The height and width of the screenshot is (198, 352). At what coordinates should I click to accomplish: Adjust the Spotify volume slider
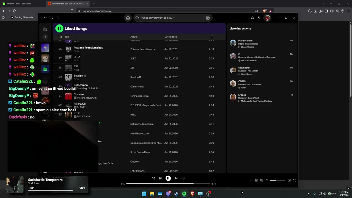[x=277, y=180]
